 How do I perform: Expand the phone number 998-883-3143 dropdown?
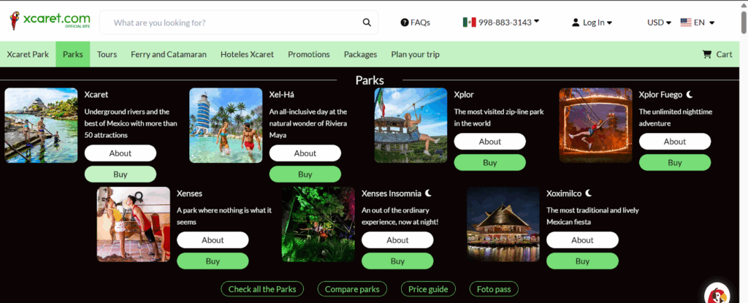point(537,21)
